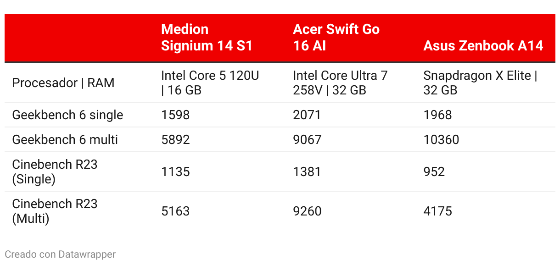Select the Acer Swift Go 16 AI header
The height and width of the screenshot is (265, 560).
[336, 38]
